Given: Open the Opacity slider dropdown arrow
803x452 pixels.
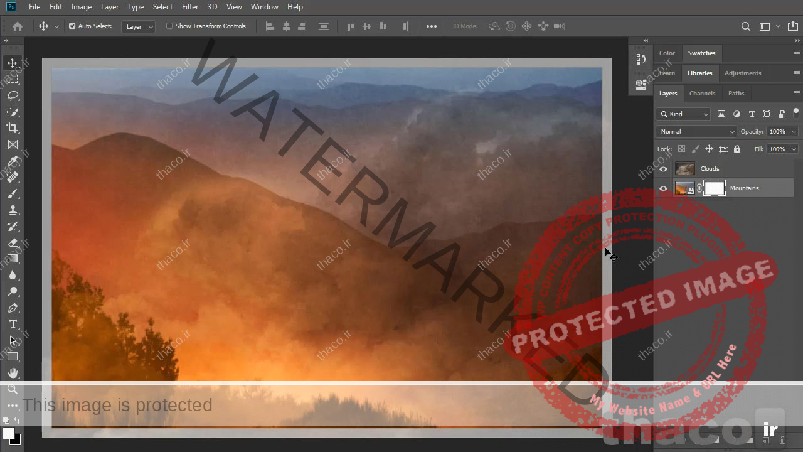Looking at the screenshot, I should coord(794,131).
